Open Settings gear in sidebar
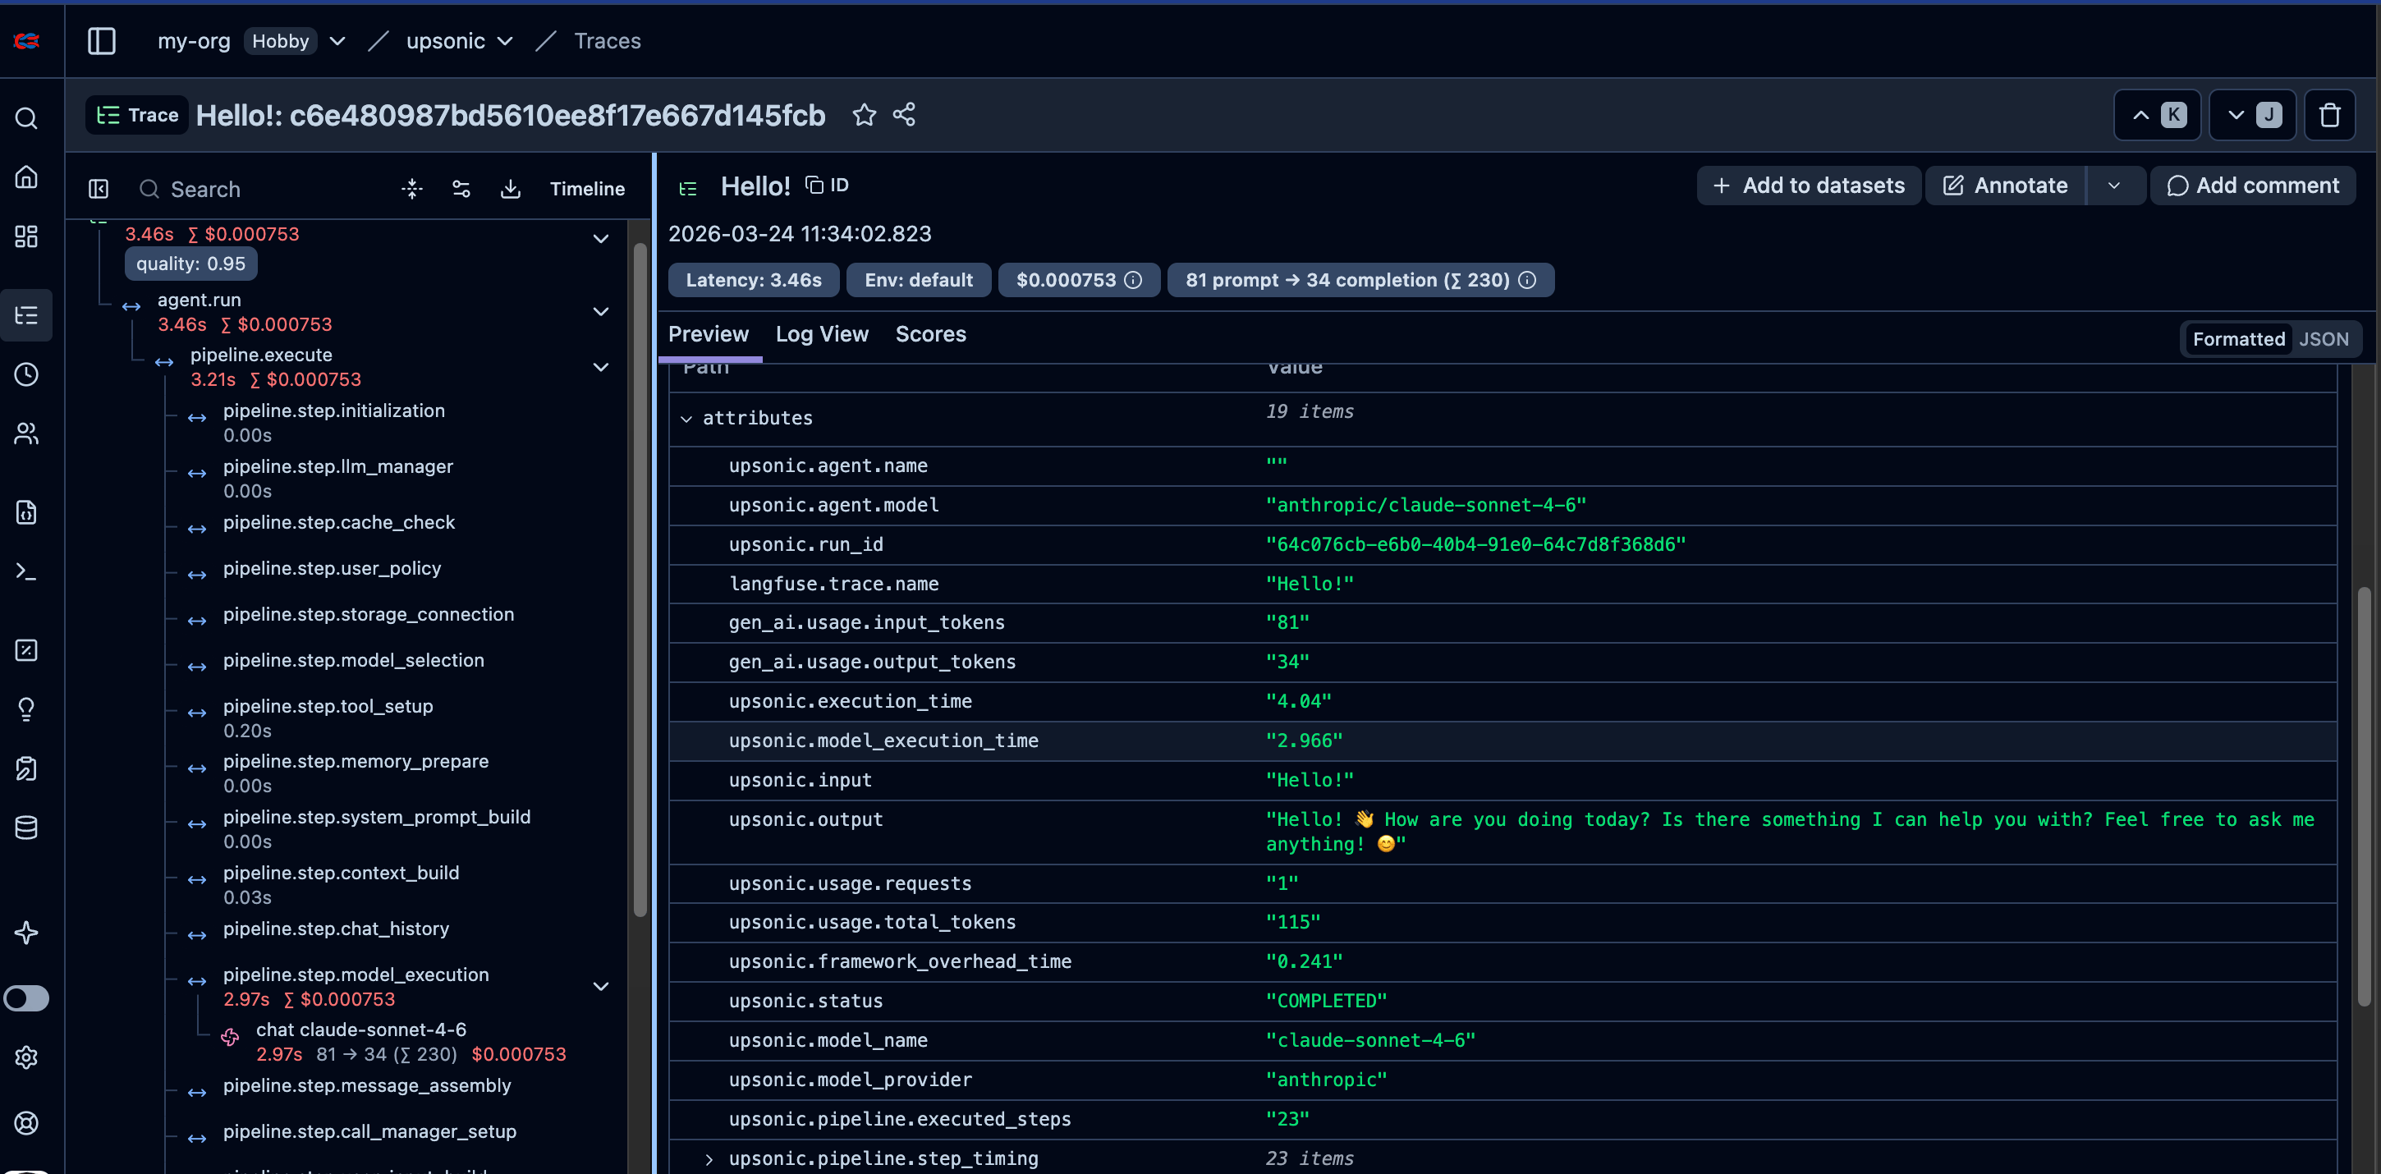This screenshot has width=2381, height=1174. 27,1057
